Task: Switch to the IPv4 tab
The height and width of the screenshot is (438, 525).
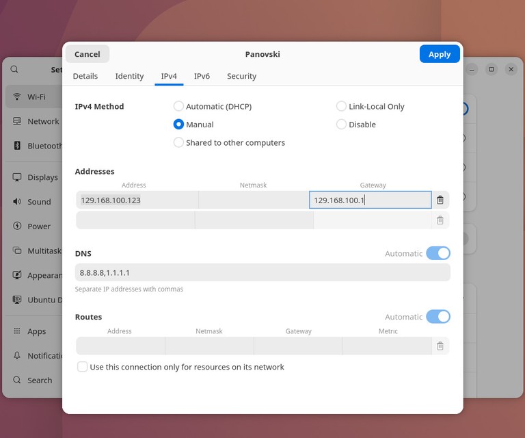Action: coord(169,76)
